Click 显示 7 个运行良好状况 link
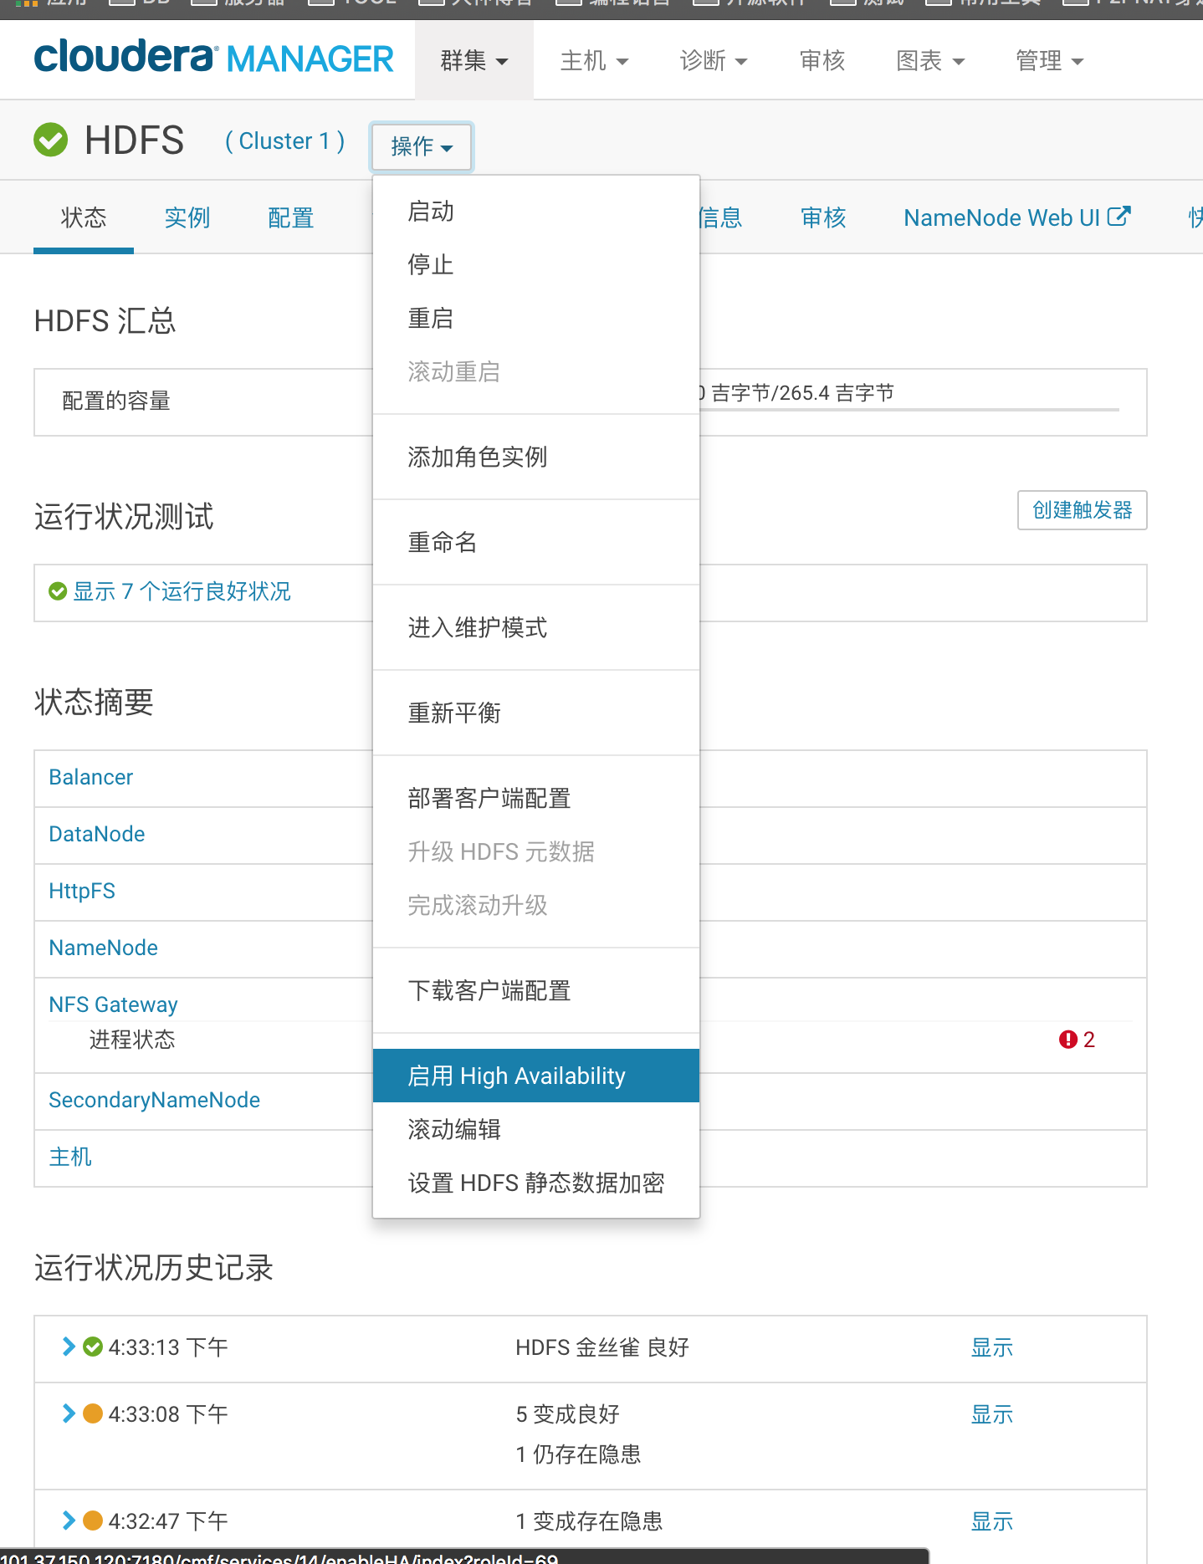 [182, 591]
